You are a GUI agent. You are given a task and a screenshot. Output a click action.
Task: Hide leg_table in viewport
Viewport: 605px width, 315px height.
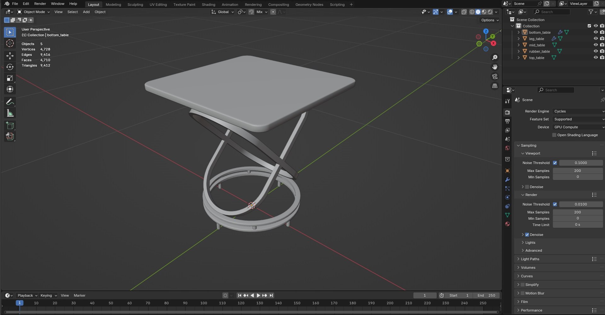pos(596,38)
